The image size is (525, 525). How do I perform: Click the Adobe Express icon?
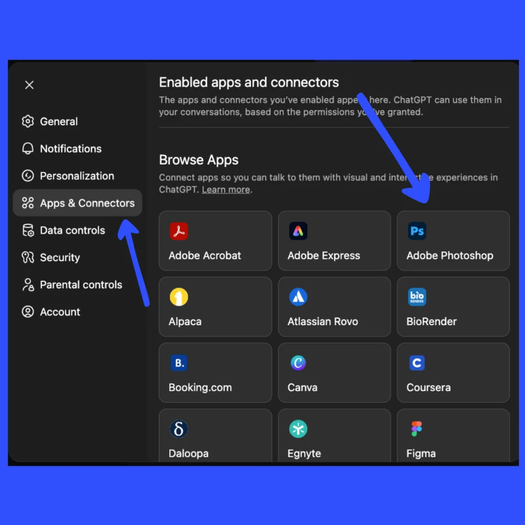click(x=298, y=231)
